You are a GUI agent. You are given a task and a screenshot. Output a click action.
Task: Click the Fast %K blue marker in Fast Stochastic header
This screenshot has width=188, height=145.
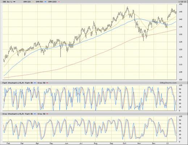35,83
